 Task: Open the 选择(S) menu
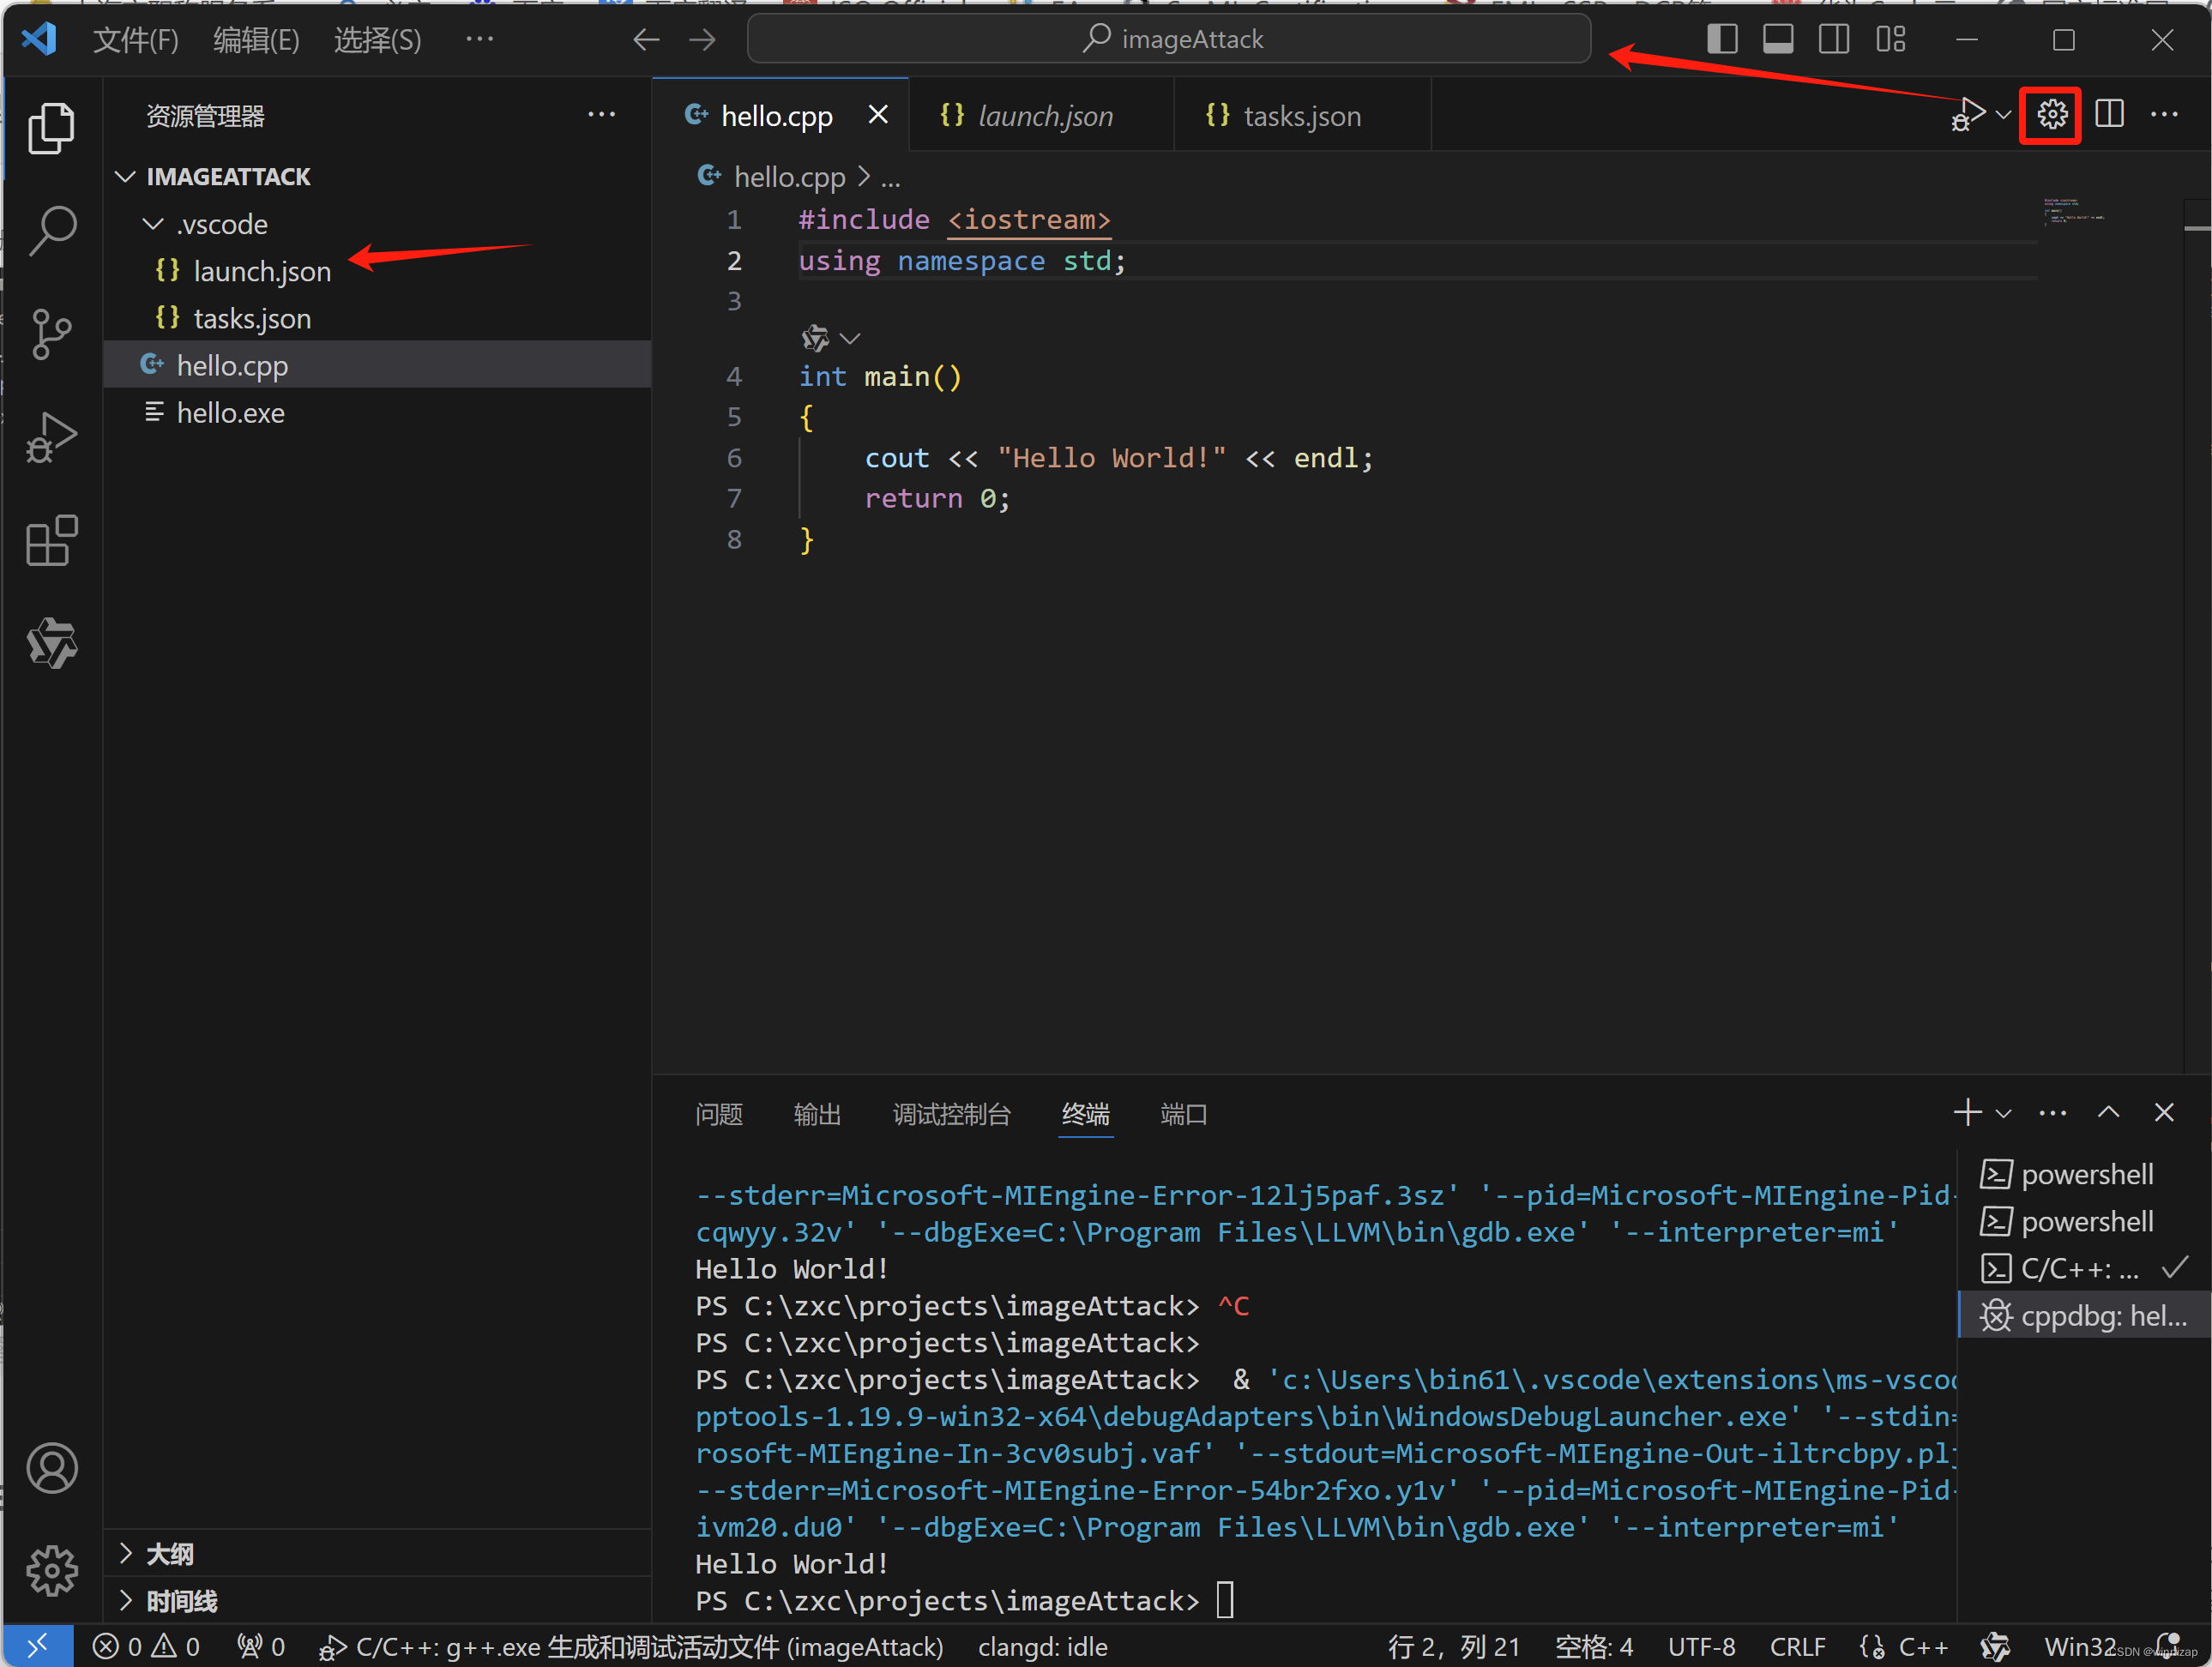(377, 40)
